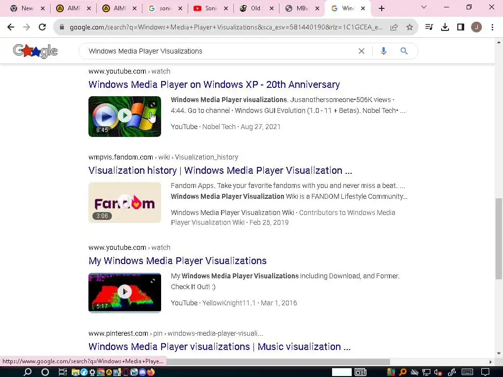Image resolution: width=503 pixels, height=377 pixels.
Task: Reload the current page
Action: pos(42,27)
